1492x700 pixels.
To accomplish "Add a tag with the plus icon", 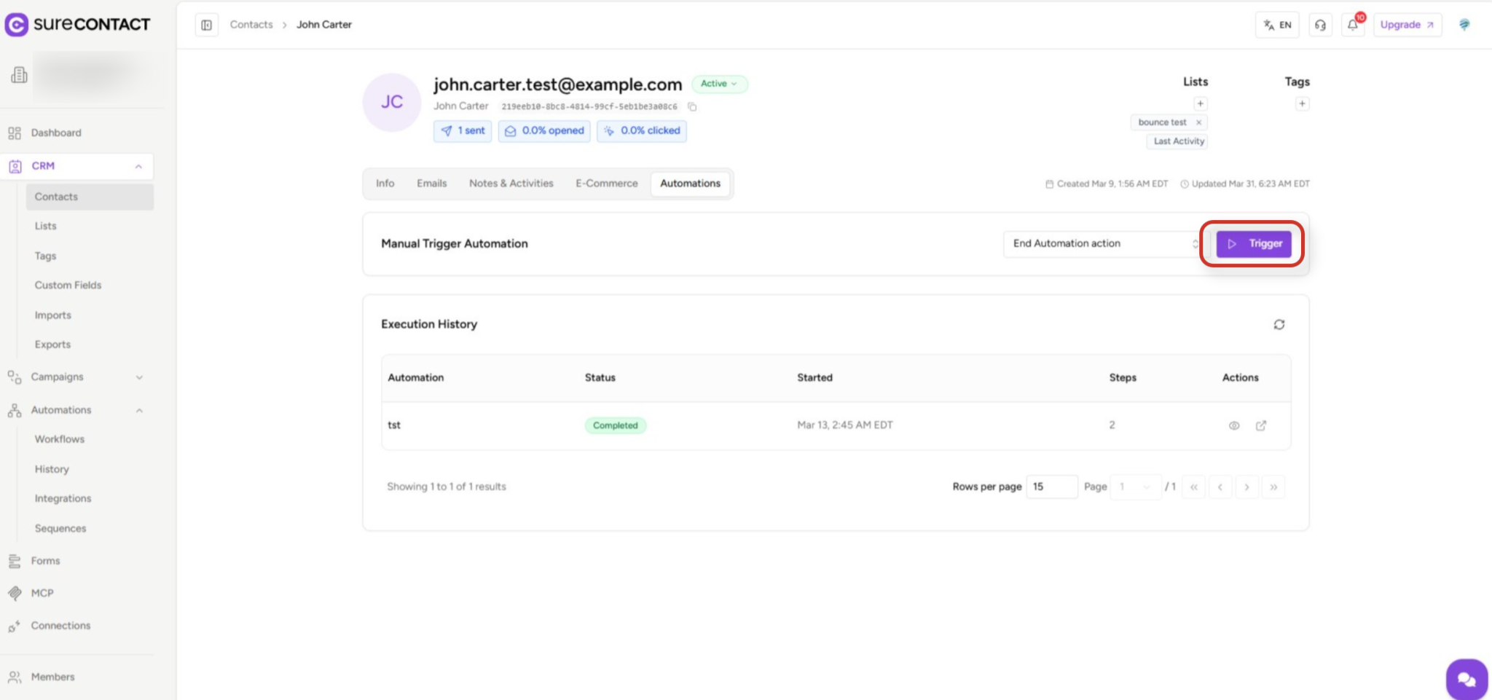I will click(x=1302, y=103).
